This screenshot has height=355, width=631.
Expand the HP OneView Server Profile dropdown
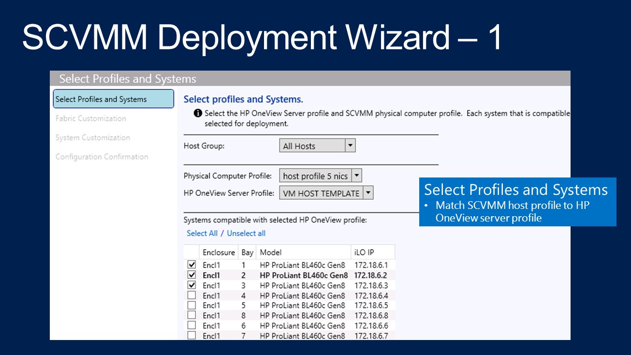[x=368, y=193]
